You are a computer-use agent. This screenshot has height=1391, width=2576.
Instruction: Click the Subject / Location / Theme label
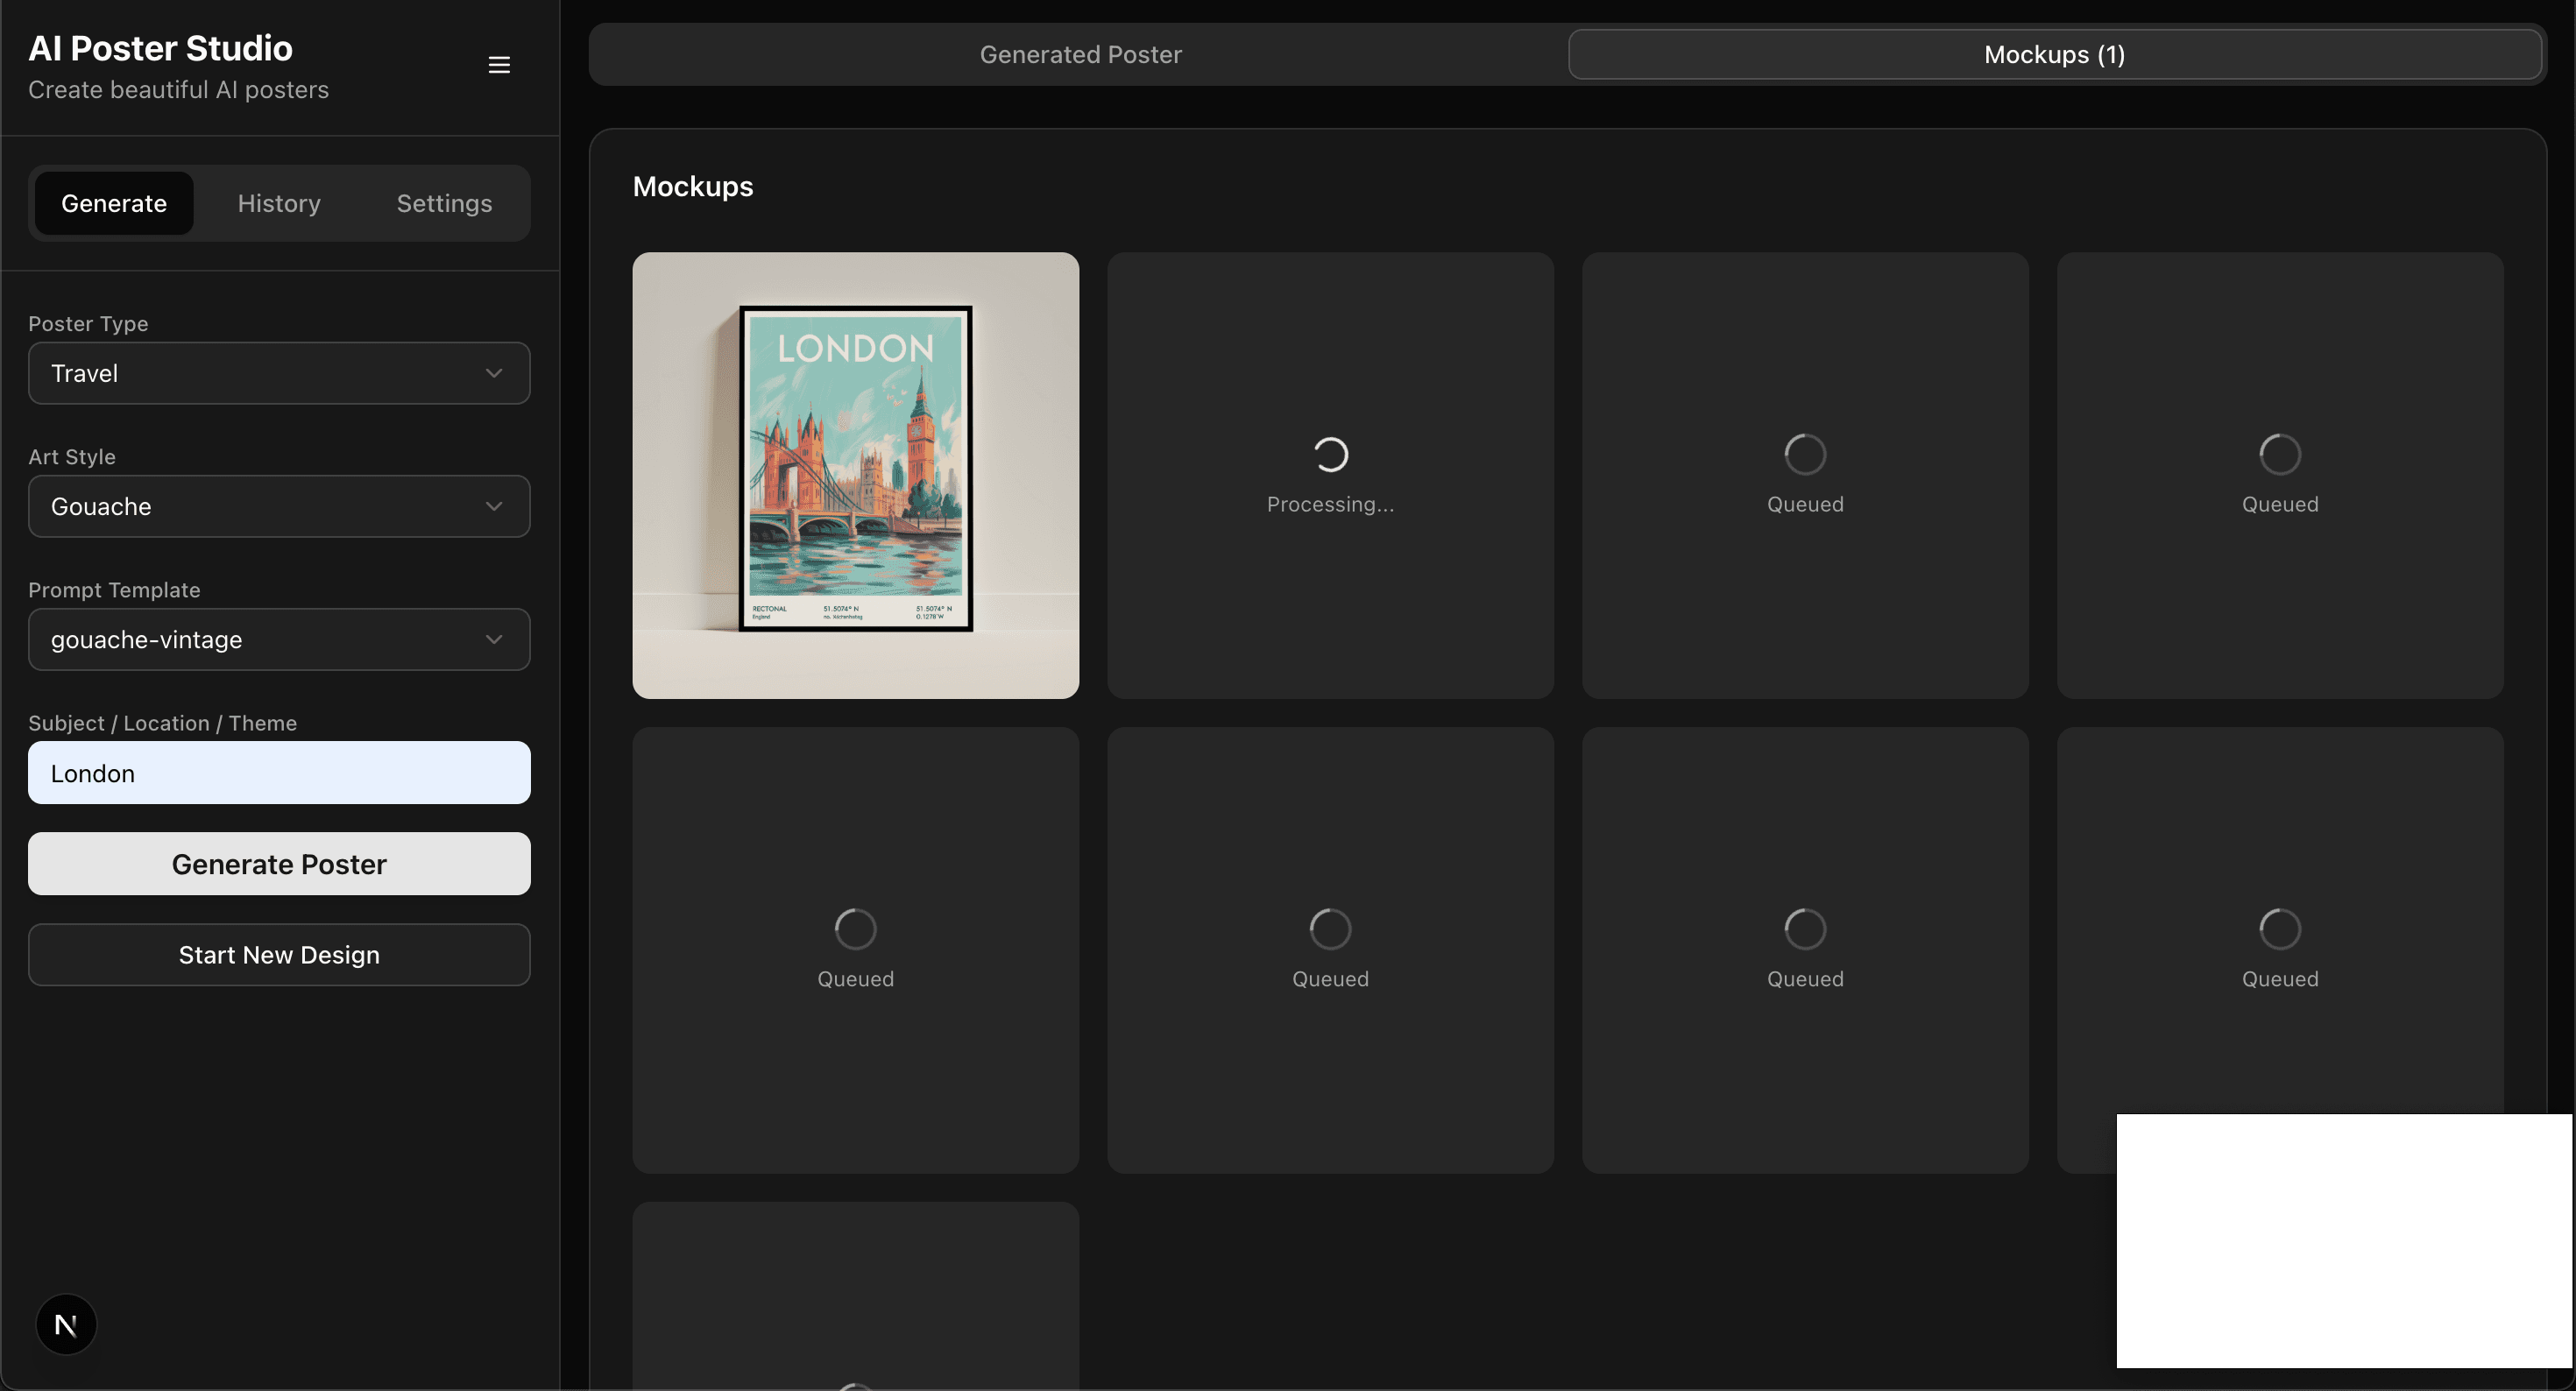(x=162, y=723)
